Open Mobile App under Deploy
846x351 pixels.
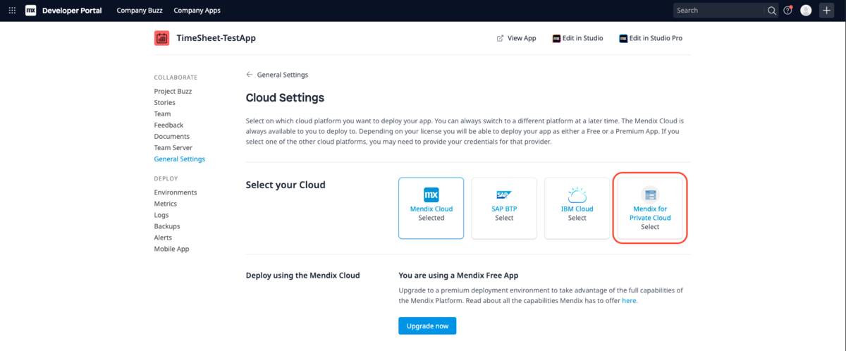[x=172, y=249]
